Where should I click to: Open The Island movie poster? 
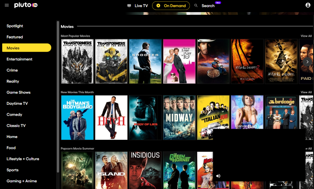click(x=111, y=170)
